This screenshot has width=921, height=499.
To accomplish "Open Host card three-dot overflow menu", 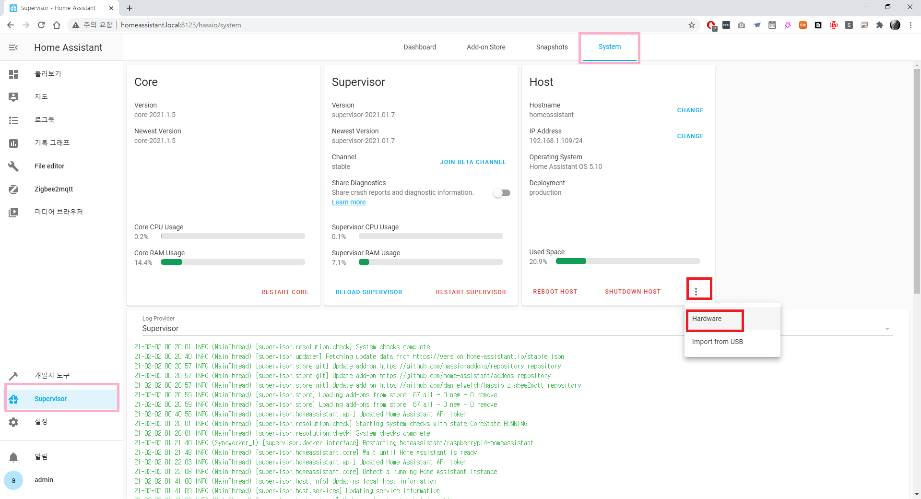I will (x=696, y=291).
